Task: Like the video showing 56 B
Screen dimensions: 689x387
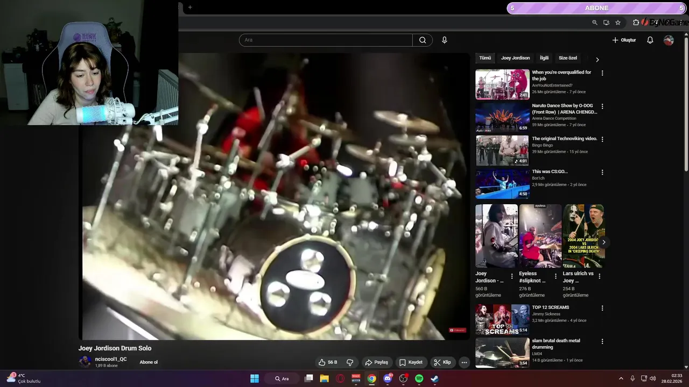Action: coord(328,362)
